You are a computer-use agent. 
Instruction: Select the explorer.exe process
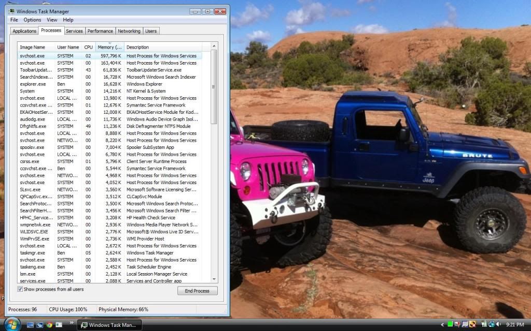click(110, 84)
